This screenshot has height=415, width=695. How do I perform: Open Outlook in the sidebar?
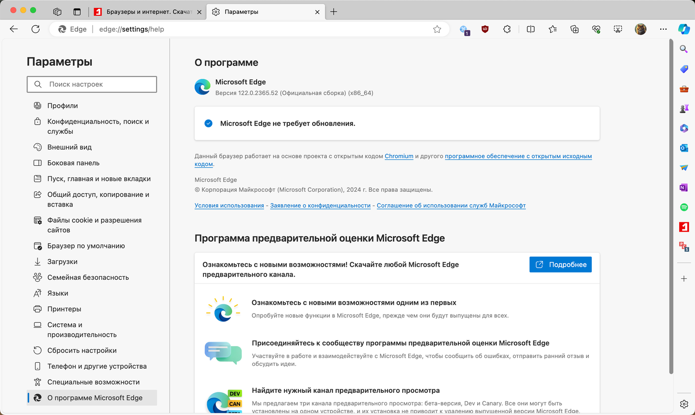coord(684,148)
